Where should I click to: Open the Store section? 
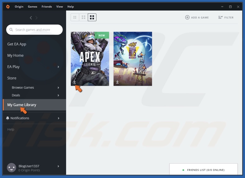[12, 78]
